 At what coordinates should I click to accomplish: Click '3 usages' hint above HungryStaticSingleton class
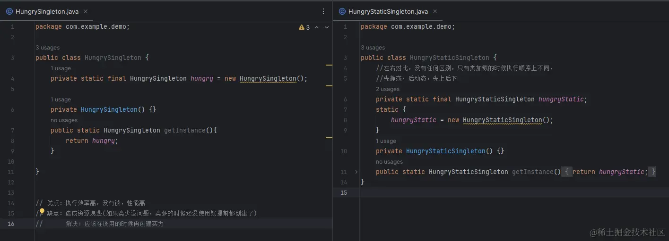(373, 48)
